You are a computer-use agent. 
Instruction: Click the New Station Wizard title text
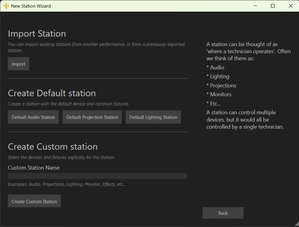coord(31,6)
